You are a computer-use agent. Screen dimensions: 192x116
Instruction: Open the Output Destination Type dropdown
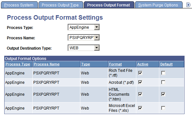tap(84, 48)
